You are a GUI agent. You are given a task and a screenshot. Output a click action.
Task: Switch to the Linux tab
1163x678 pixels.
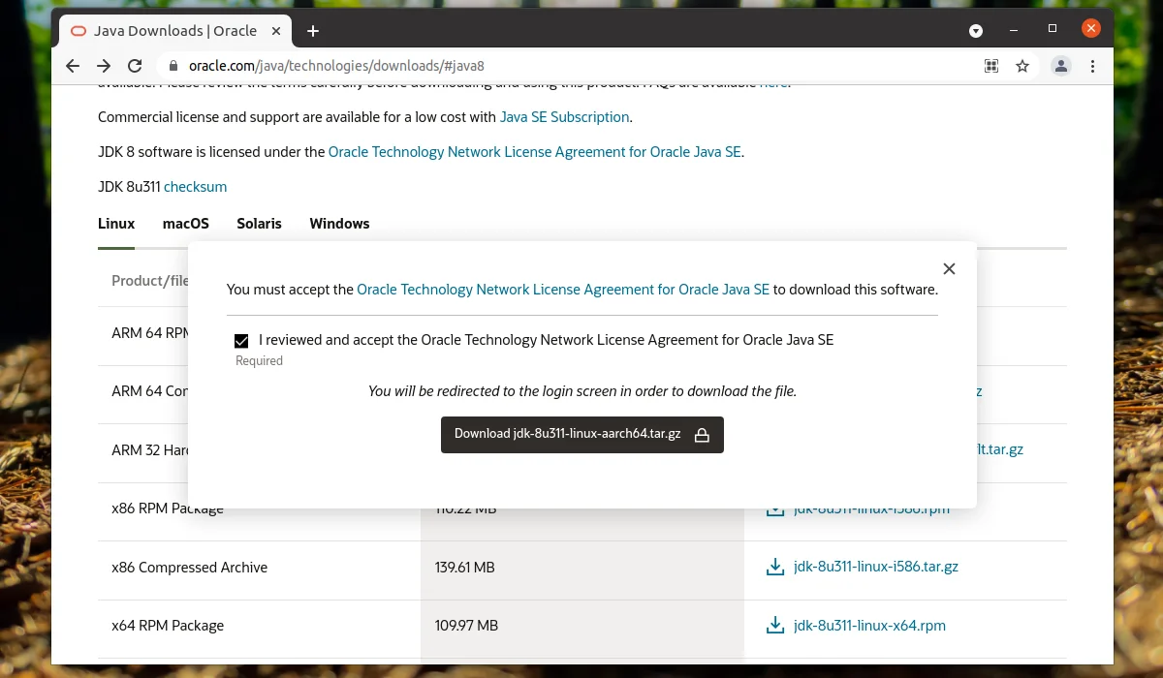[x=116, y=224]
